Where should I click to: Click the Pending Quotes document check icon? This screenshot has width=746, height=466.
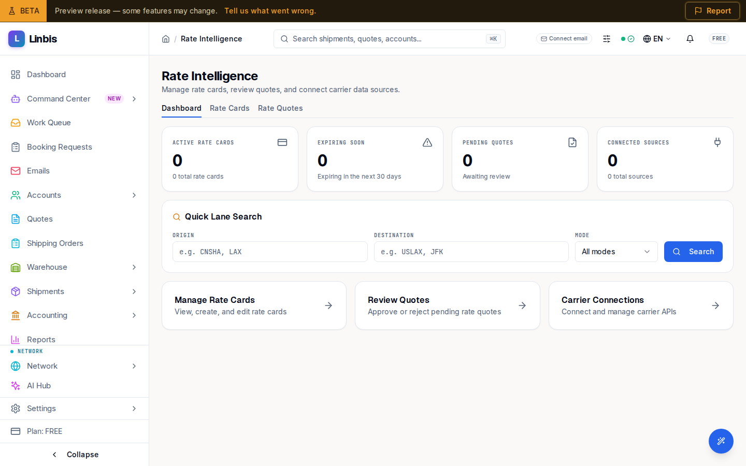tap(572, 142)
